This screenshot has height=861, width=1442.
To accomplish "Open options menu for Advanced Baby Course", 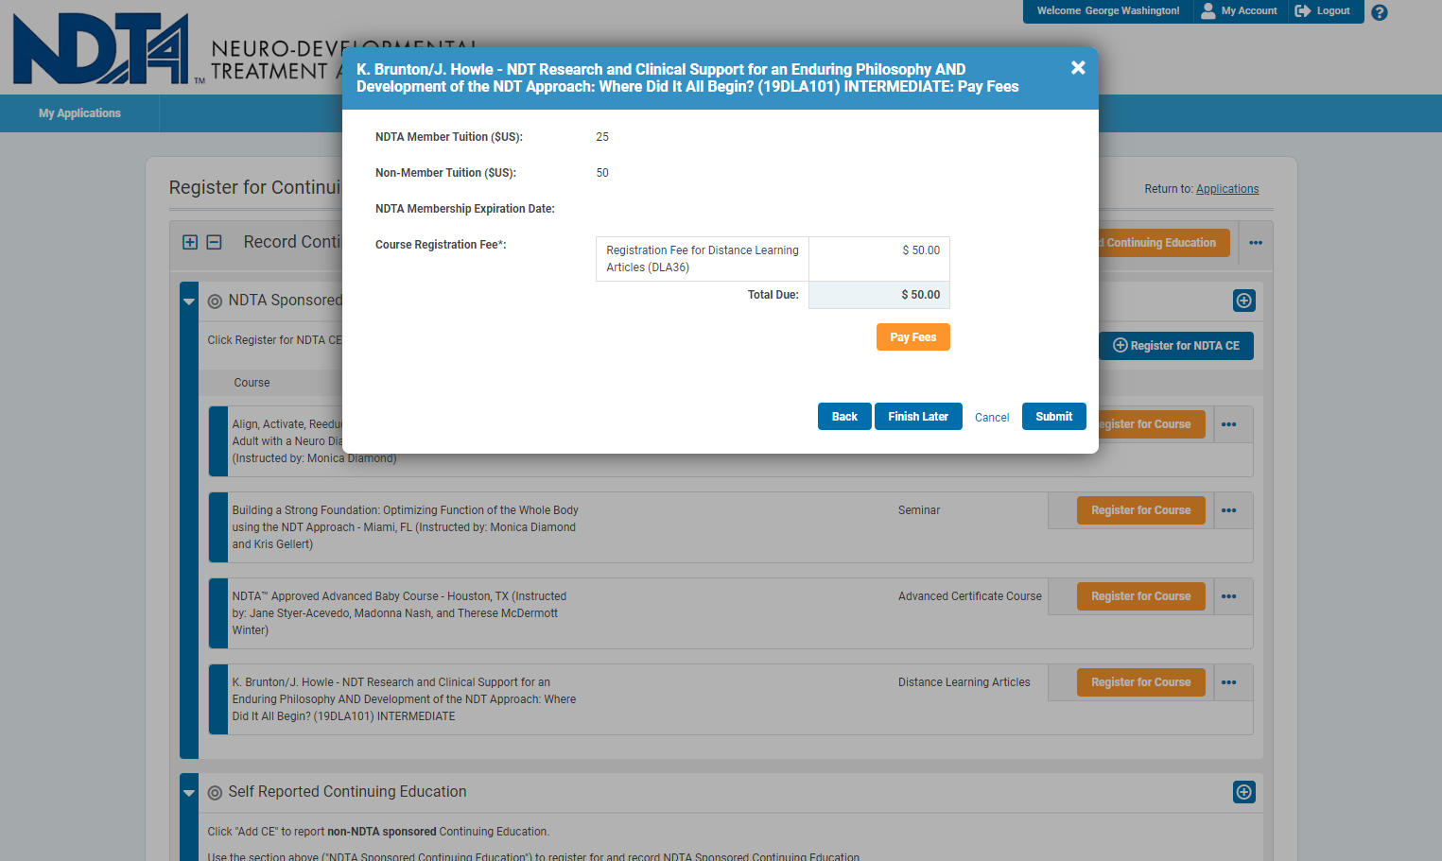I will click(1229, 596).
